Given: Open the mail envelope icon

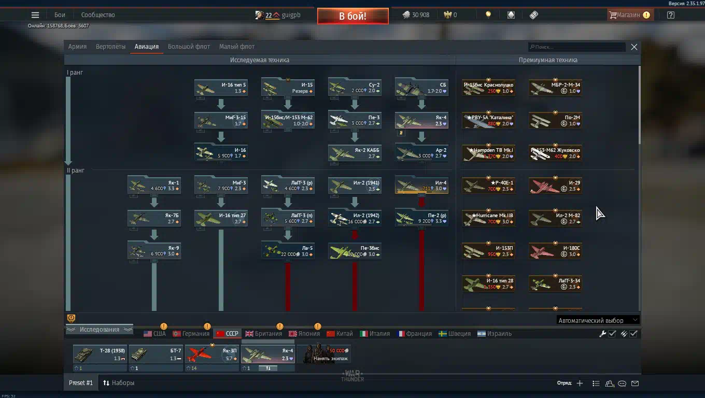Looking at the screenshot, I should pyautogui.click(x=635, y=383).
